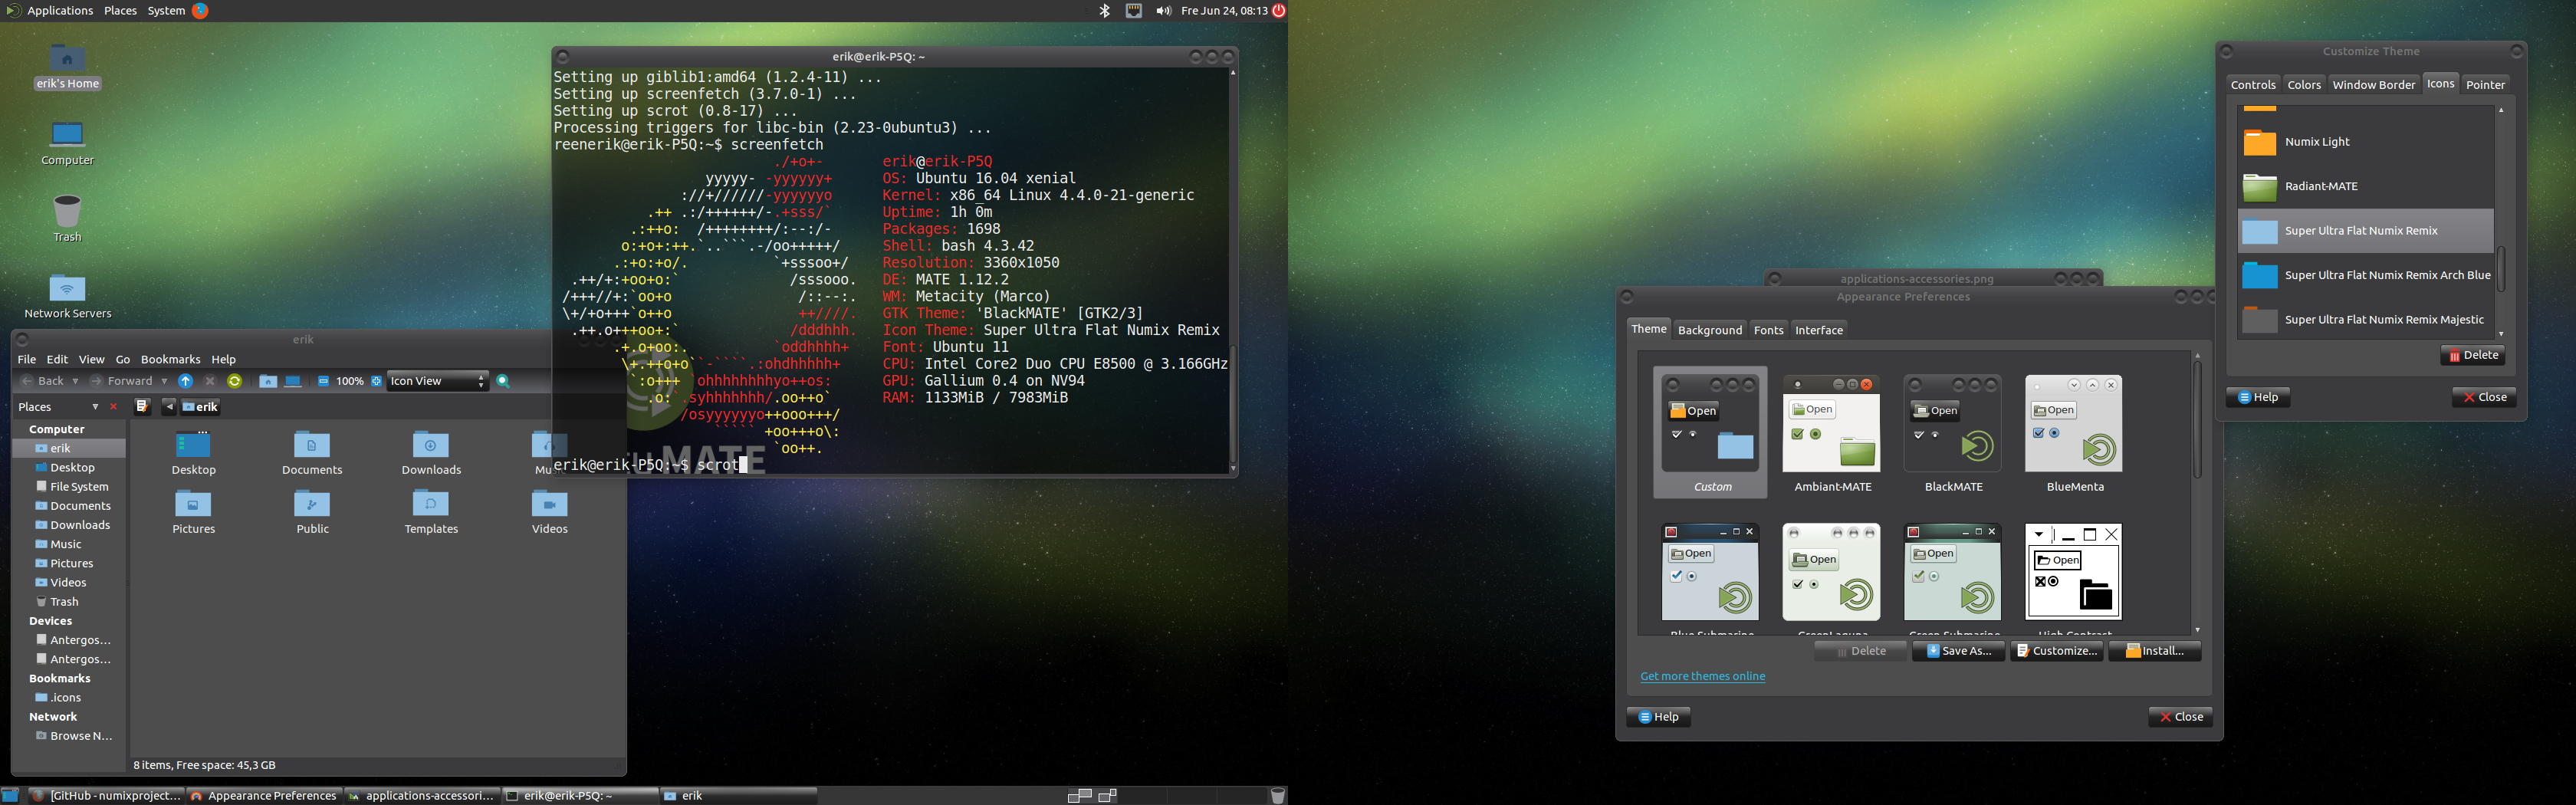Screen dimensions: 2576x805
Task: Click the stop loading icon in file manager
Action: point(210,381)
